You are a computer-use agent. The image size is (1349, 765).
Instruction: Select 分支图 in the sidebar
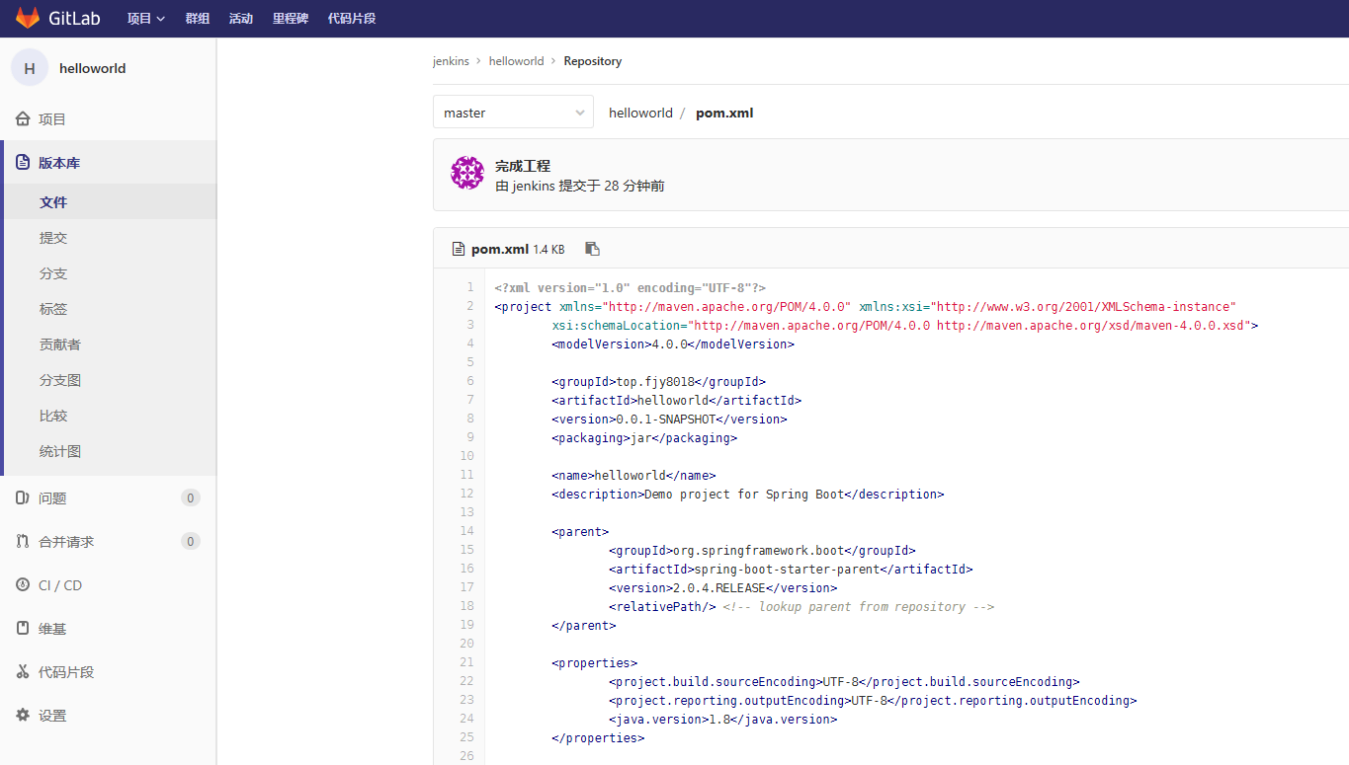tap(60, 380)
